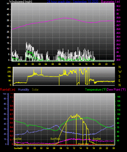Screen dimensions: 127x152
Task: Click the '0.8' rainfall axis value
Action: (x=11, y=110)
